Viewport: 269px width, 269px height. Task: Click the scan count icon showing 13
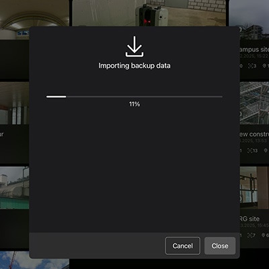[x=249, y=151]
